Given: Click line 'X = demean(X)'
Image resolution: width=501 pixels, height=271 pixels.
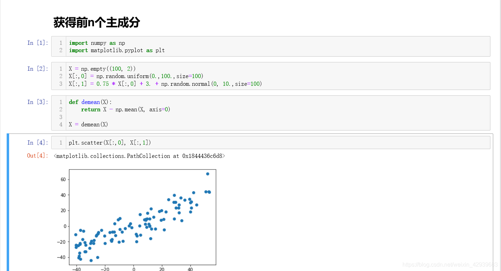Looking at the screenshot, I should [88, 125].
